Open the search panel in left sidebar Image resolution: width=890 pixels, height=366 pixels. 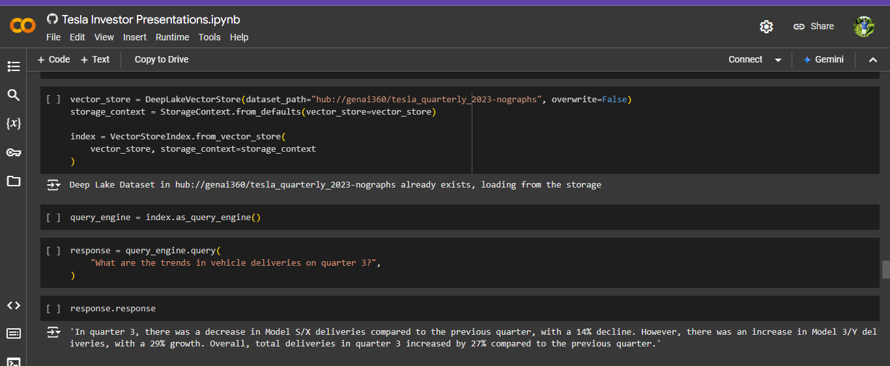pos(14,95)
